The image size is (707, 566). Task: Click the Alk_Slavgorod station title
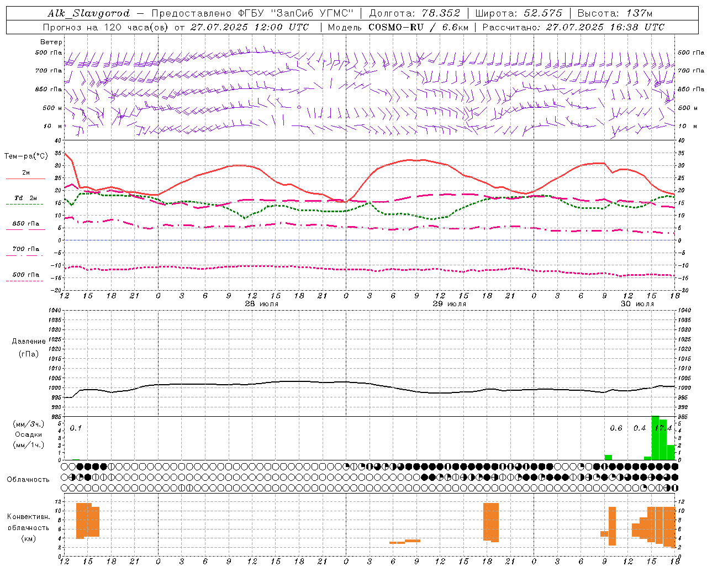(88, 13)
